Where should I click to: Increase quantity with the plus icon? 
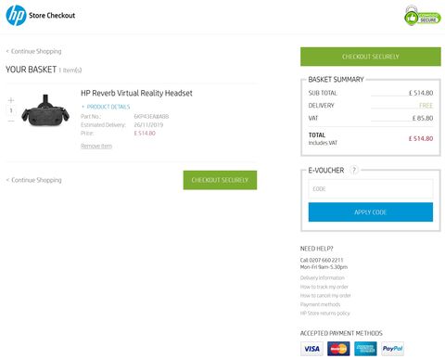coord(11,100)
